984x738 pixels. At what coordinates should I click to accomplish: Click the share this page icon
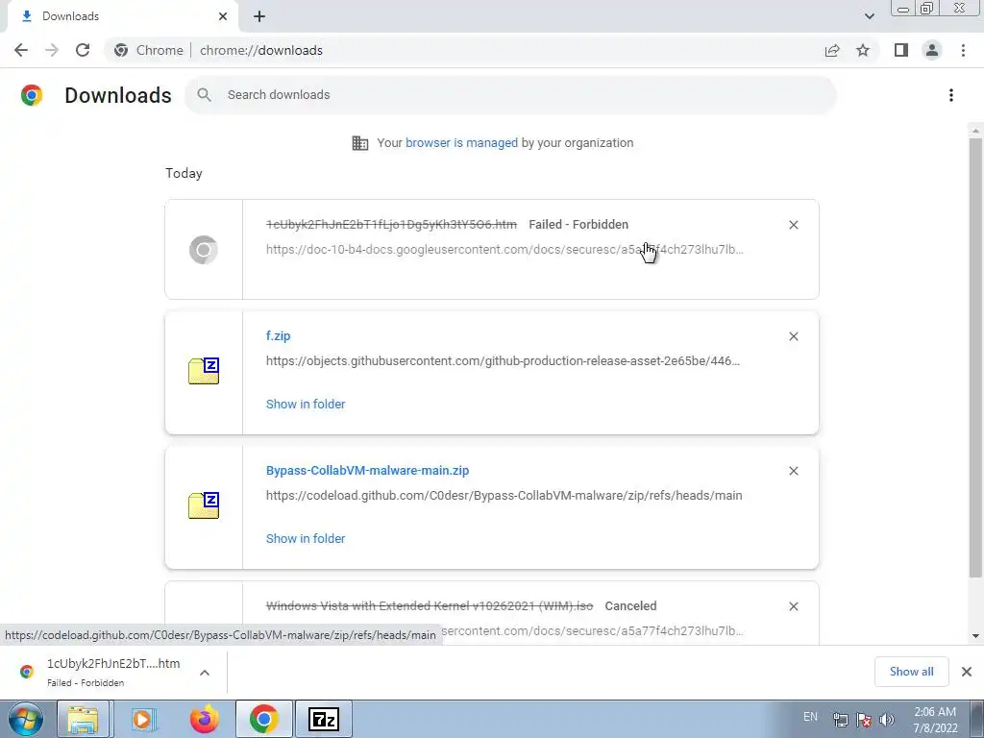coord(832,50)
